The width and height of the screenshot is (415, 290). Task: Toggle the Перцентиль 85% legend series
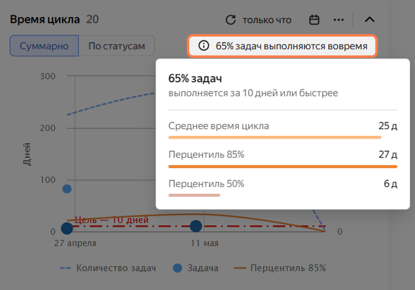tap(280, 268)
